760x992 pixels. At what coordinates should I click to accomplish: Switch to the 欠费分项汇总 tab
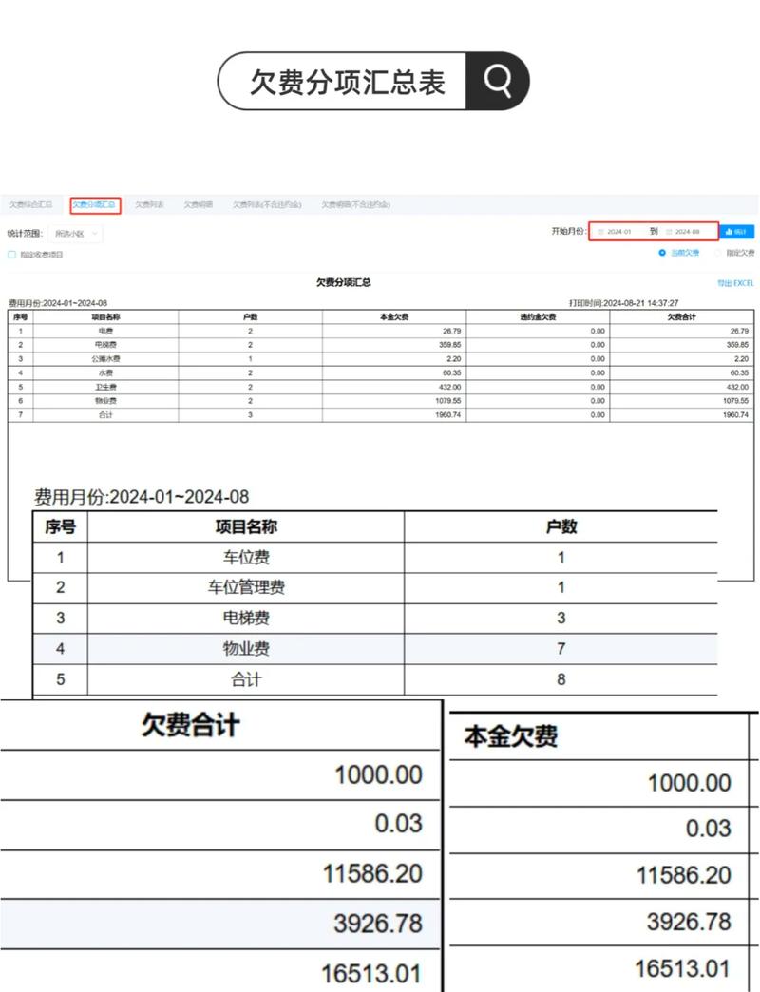click(94, 205)
